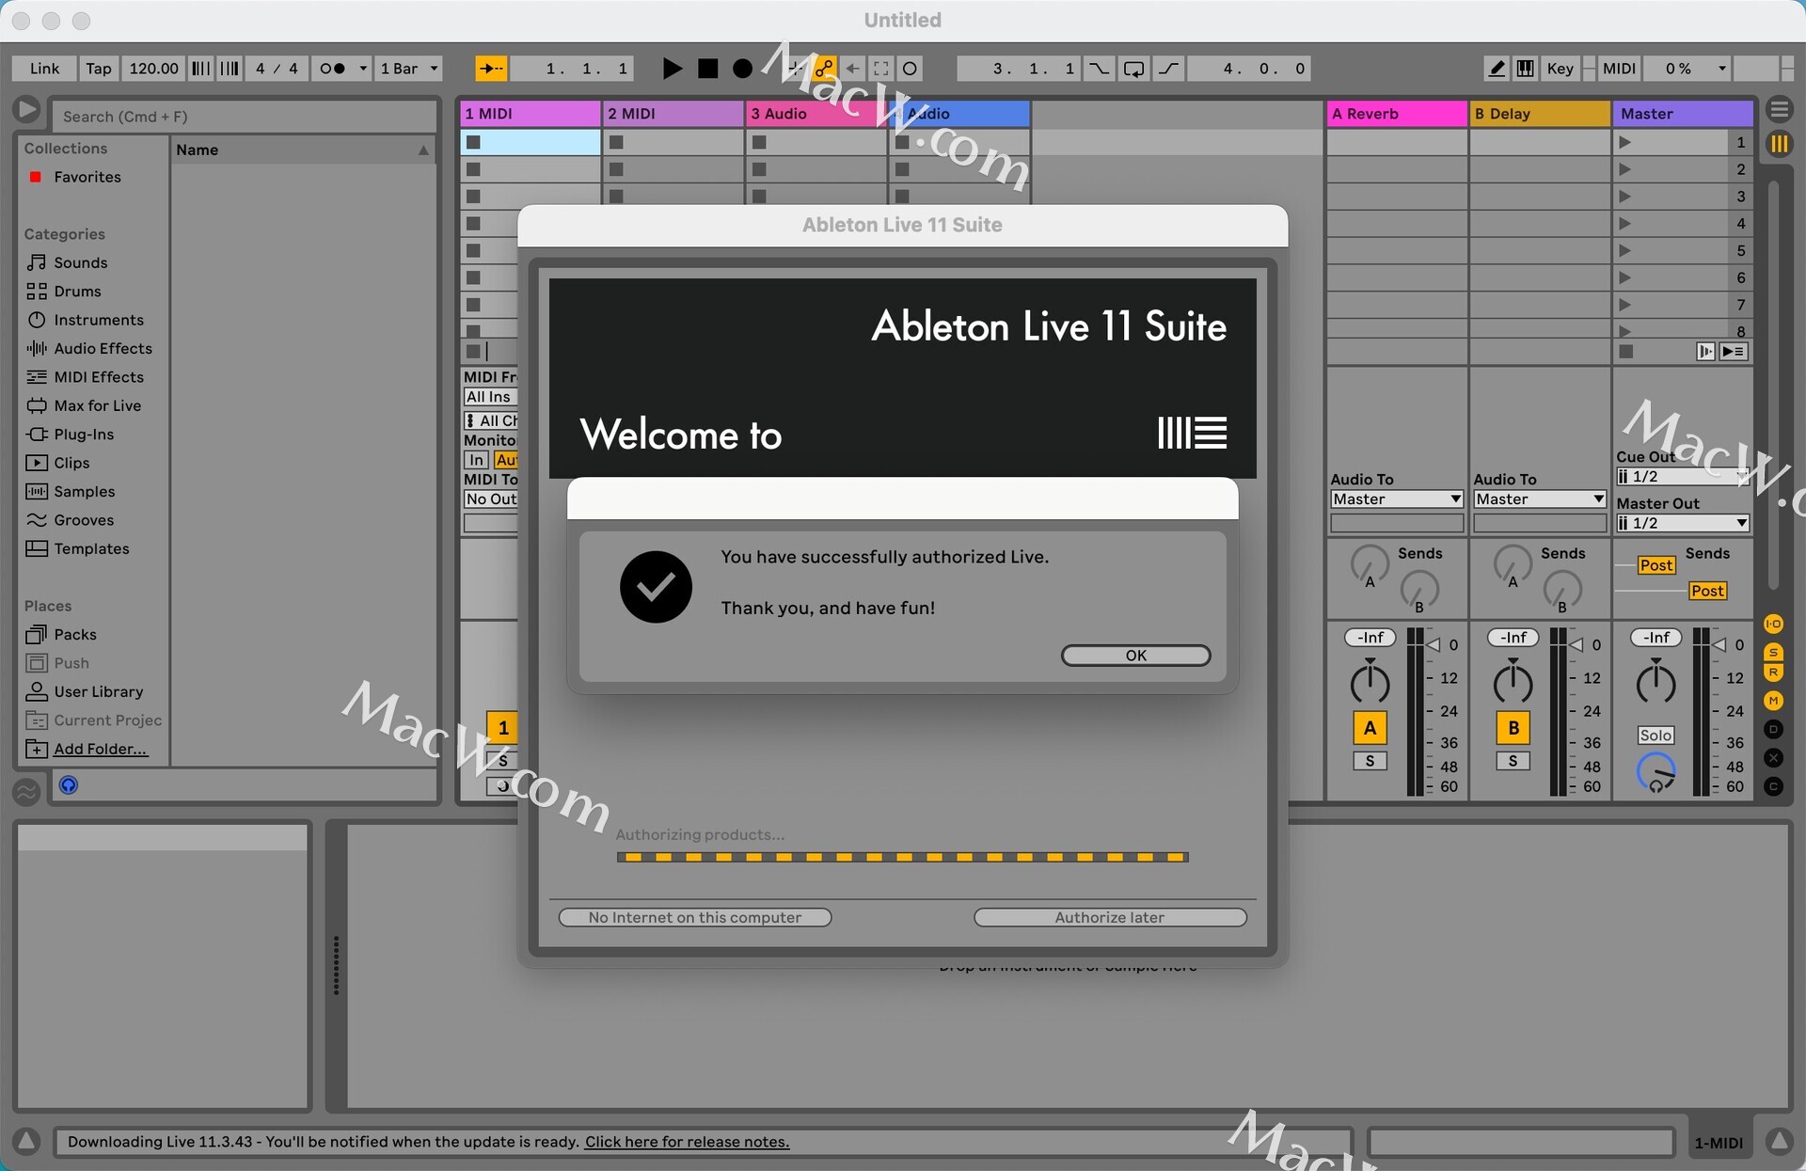The height and width of the screenshot is (1171, 1806).
Task: Open the Groove Pool wave icon
Action: (26, 791)
